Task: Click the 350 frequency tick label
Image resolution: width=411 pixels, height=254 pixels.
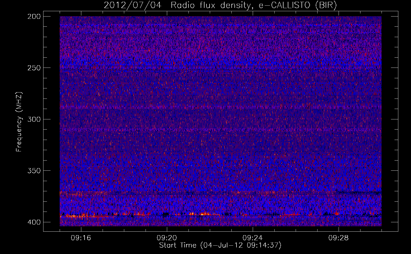Action: pyautogui.click(x=34, y=170)
